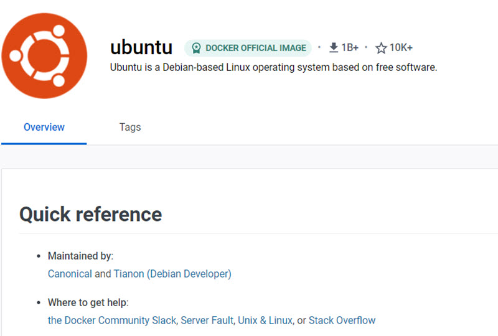This screenshot has height=336, width=498.
Task: Switch to the Tags tab
Action: point(130,127)
